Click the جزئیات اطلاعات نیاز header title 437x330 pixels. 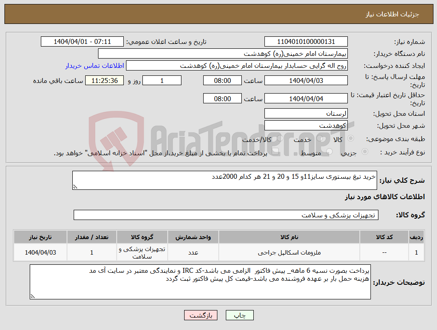tap(392, 14)
